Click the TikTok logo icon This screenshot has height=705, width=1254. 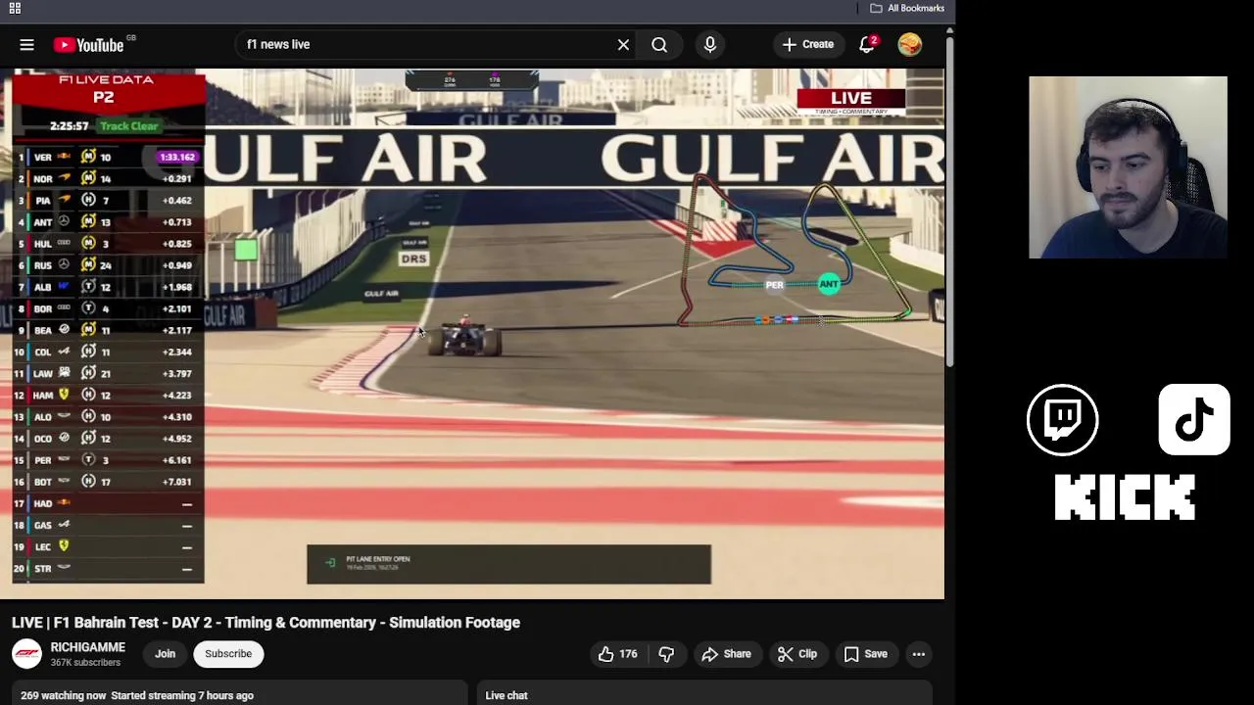[x=1194, y=420]
